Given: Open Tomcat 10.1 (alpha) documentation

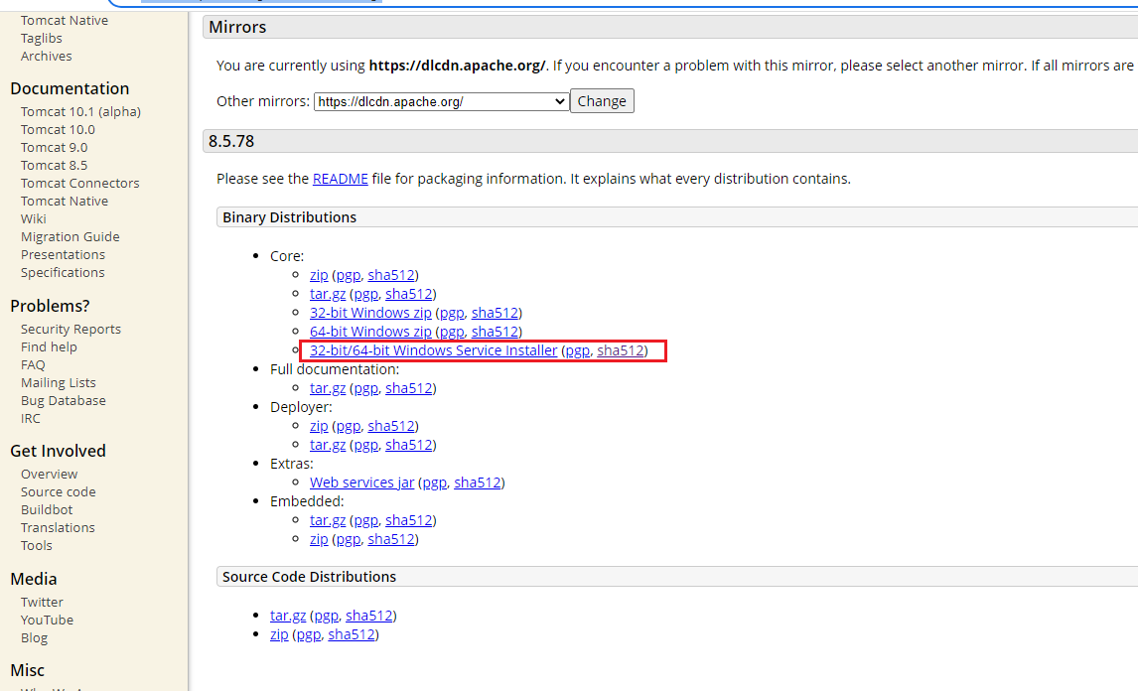Looking at the screenshot, I should point(80,112).
